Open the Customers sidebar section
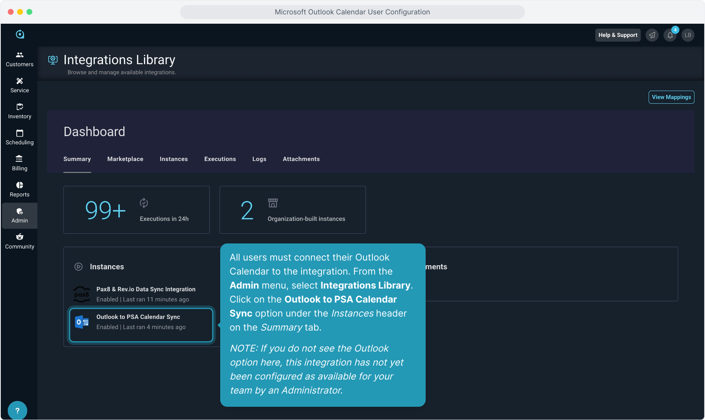 pyautogui.click(x=19, y=59)
